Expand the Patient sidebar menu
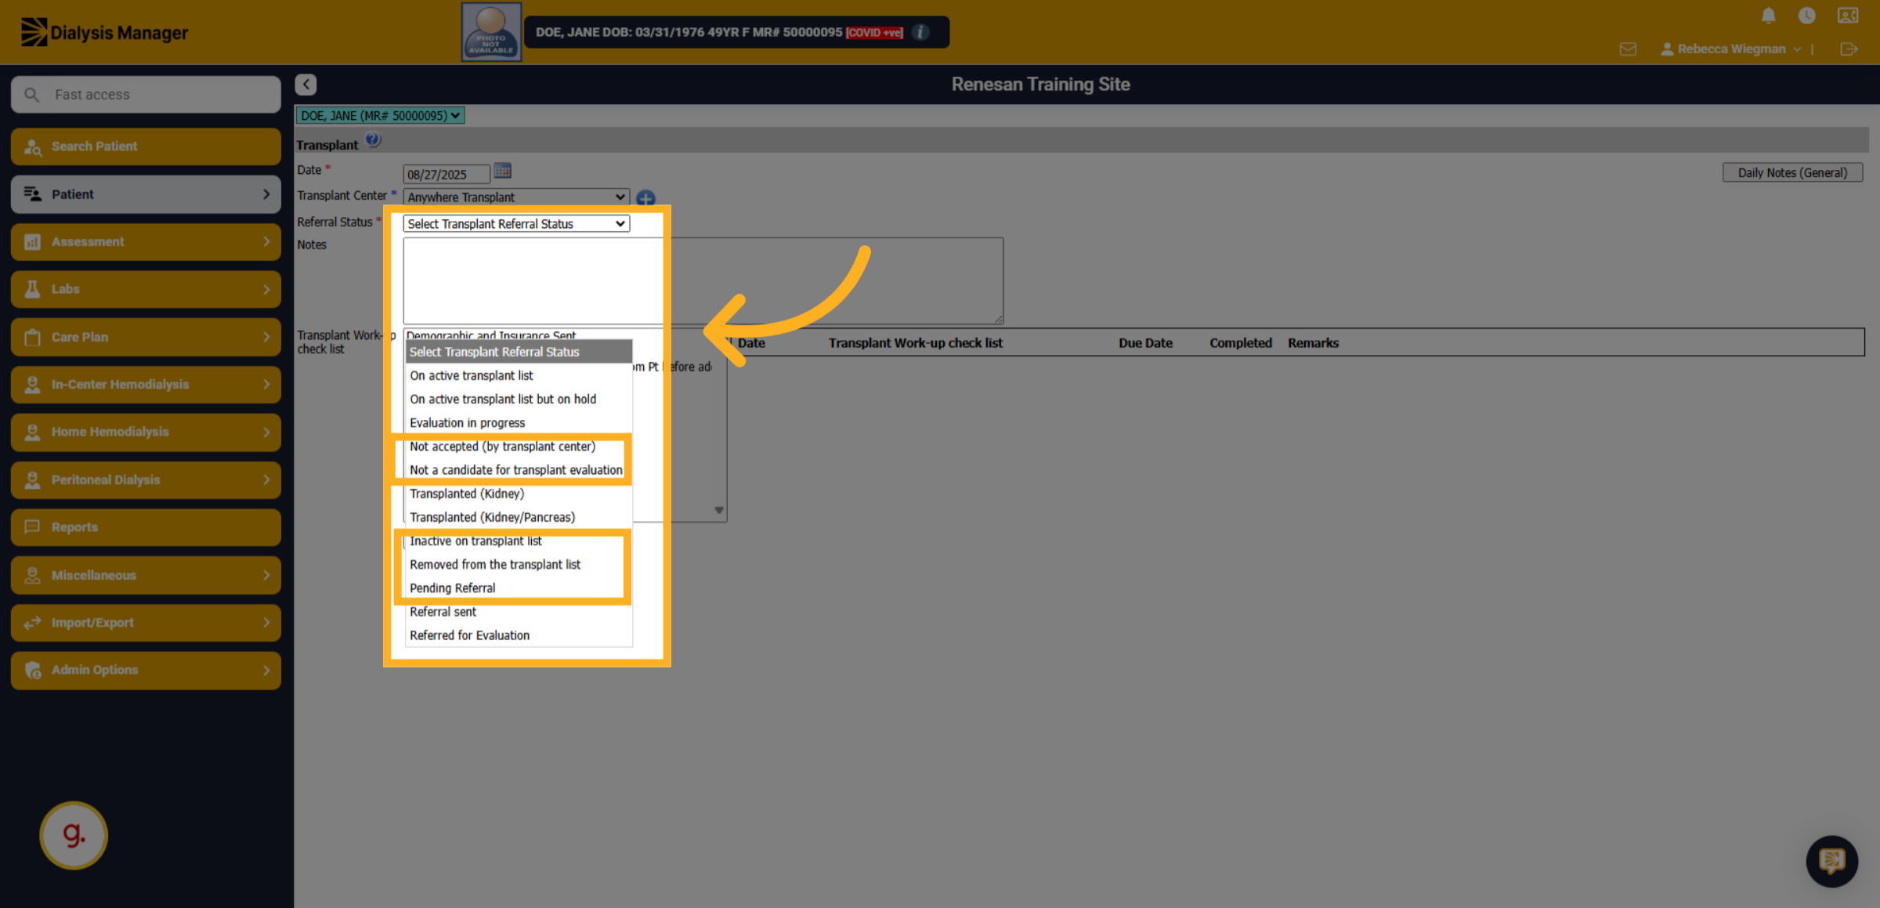1880x908 pixels. (x=146, y=194)
